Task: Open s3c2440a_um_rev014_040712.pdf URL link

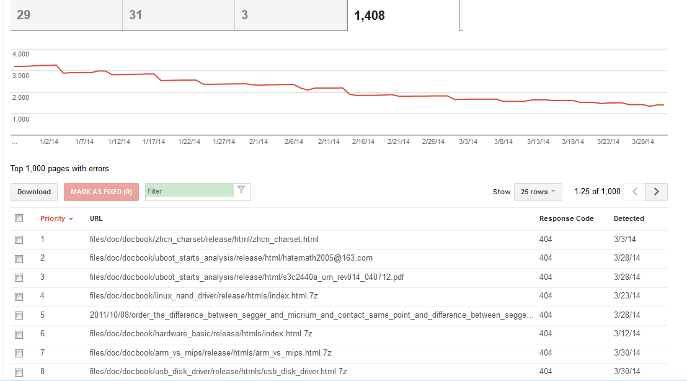Action: click(x=247, y=277)
